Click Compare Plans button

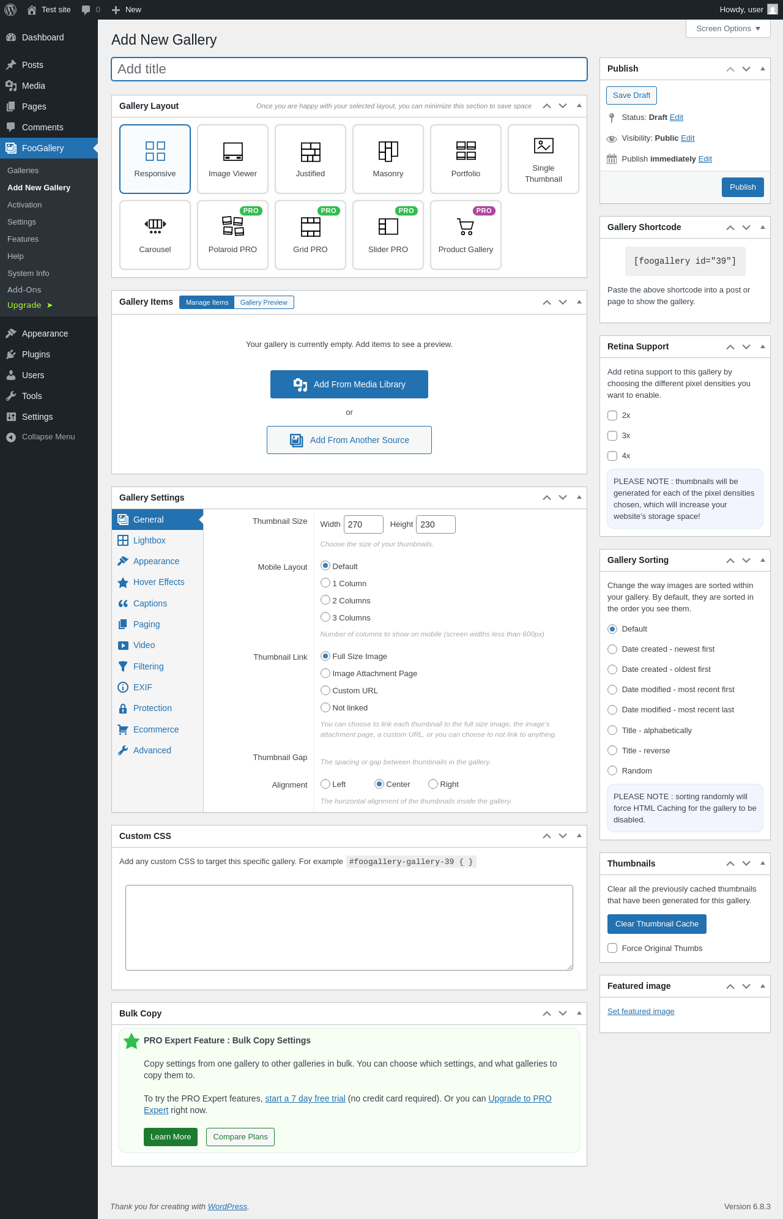coord(240,1137)
